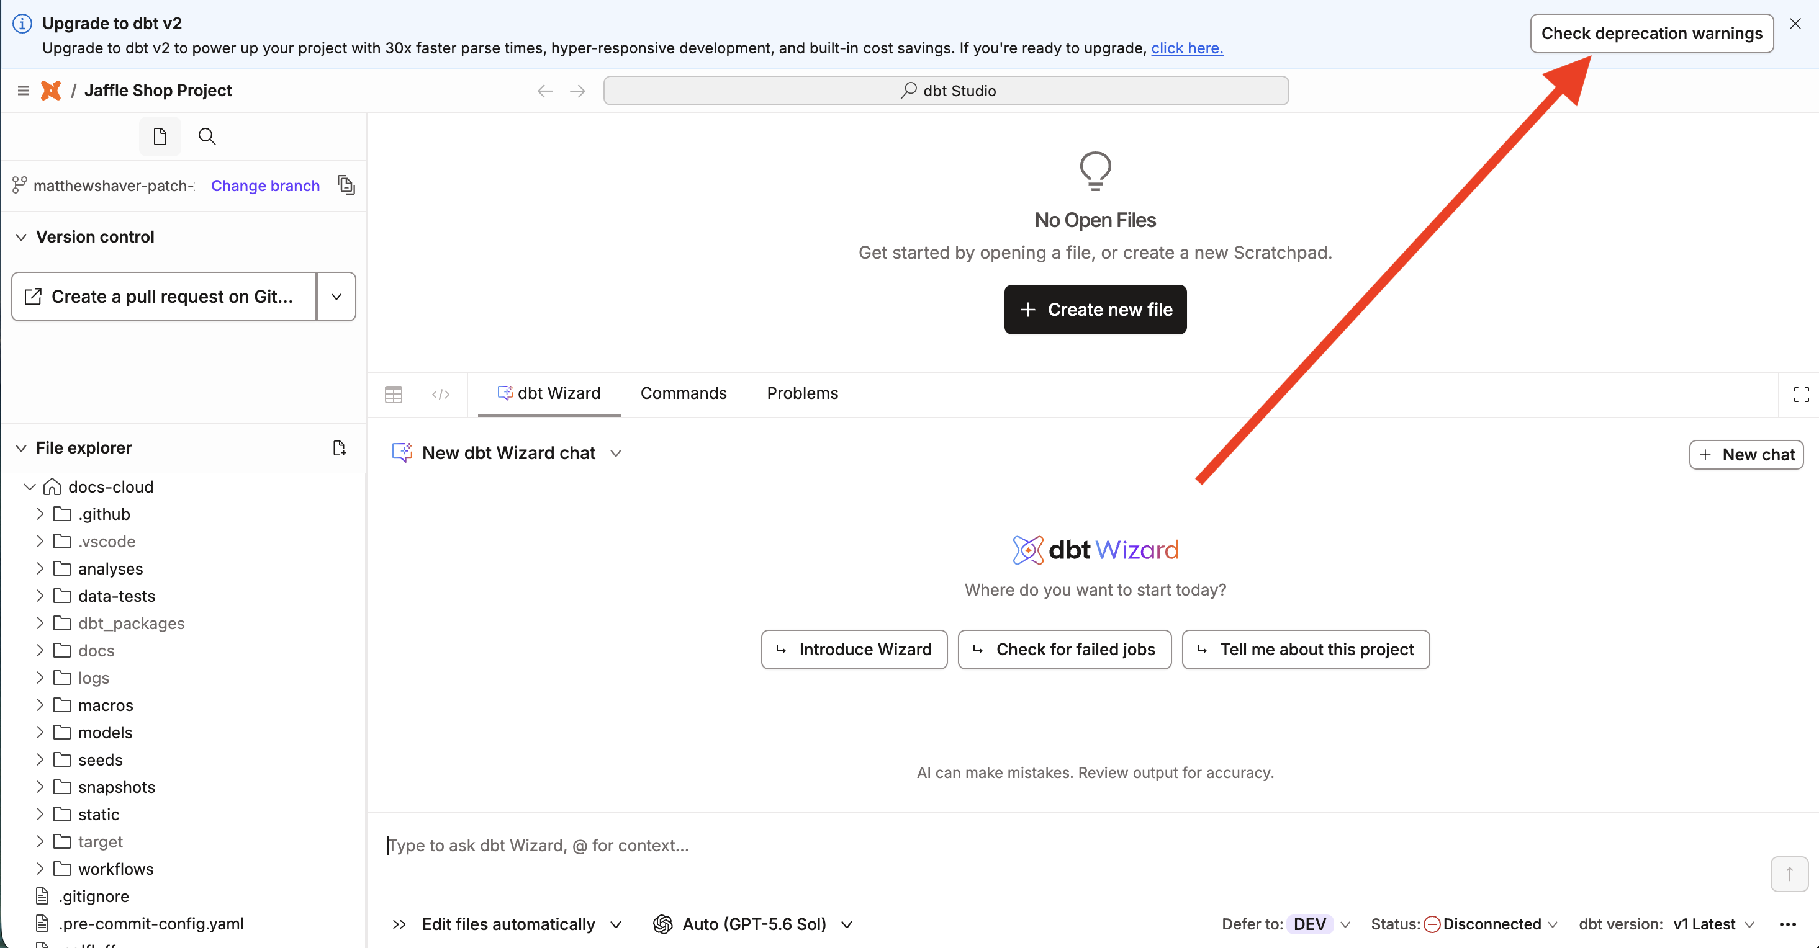
Task: Send message with the up arrow button
Action: pos(1789,874)
